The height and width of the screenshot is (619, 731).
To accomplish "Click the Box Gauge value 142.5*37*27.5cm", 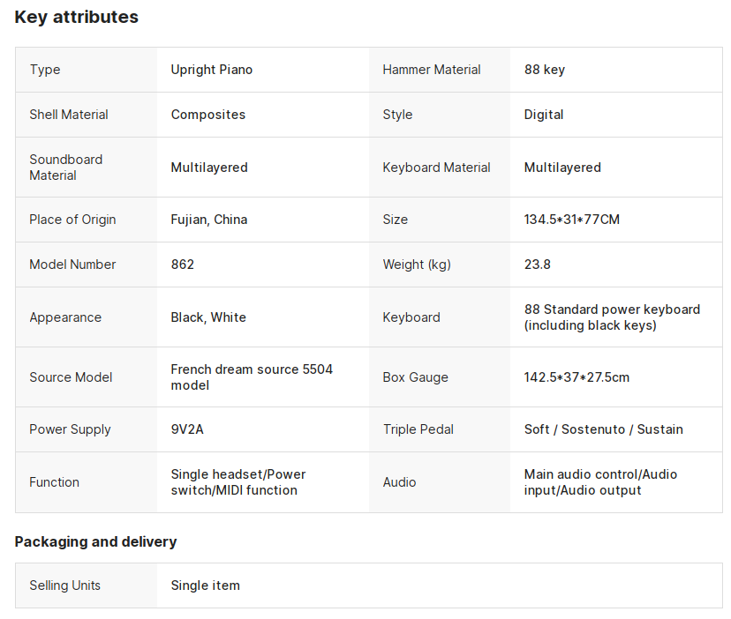I will point(577,377).
